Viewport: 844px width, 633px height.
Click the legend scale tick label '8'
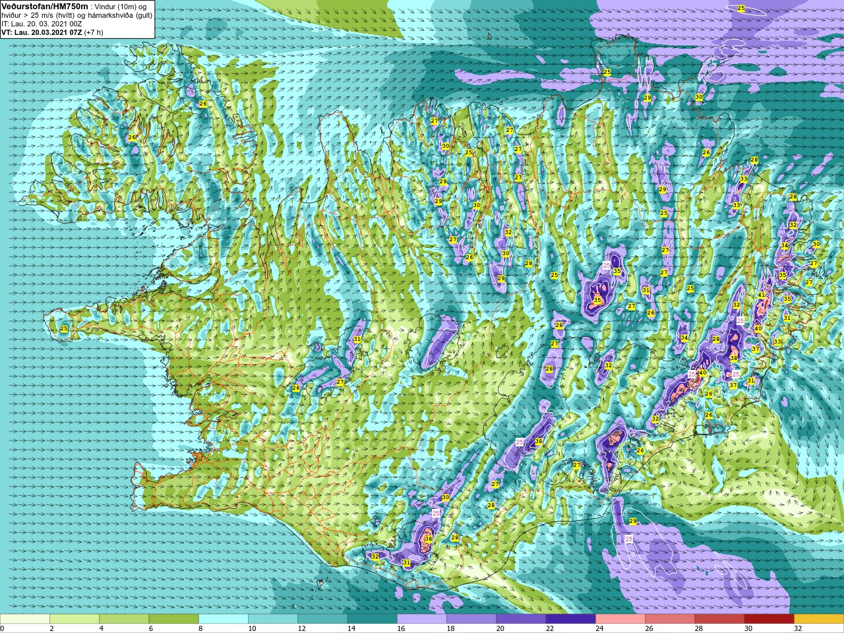click(200, 628)
